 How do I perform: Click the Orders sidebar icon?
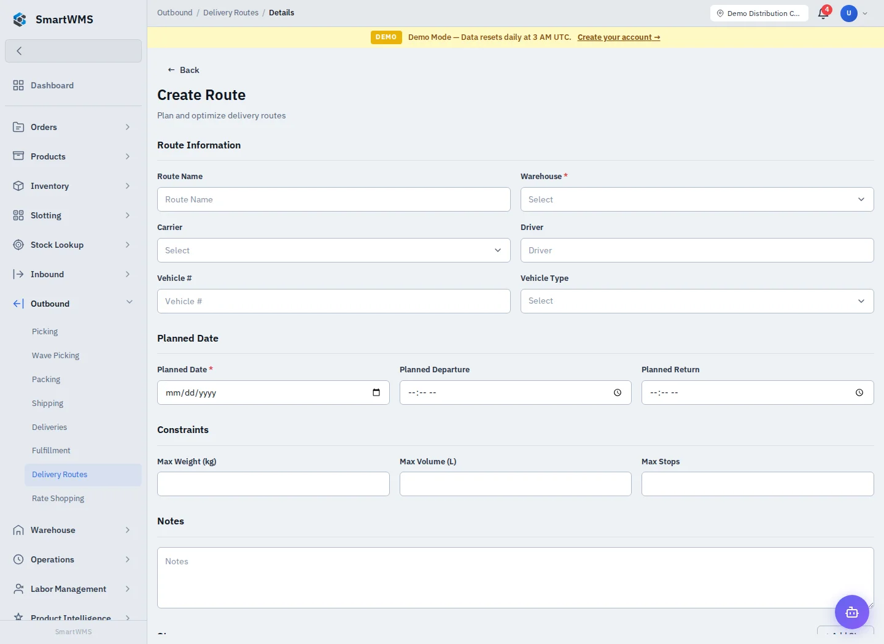[18, 127]
